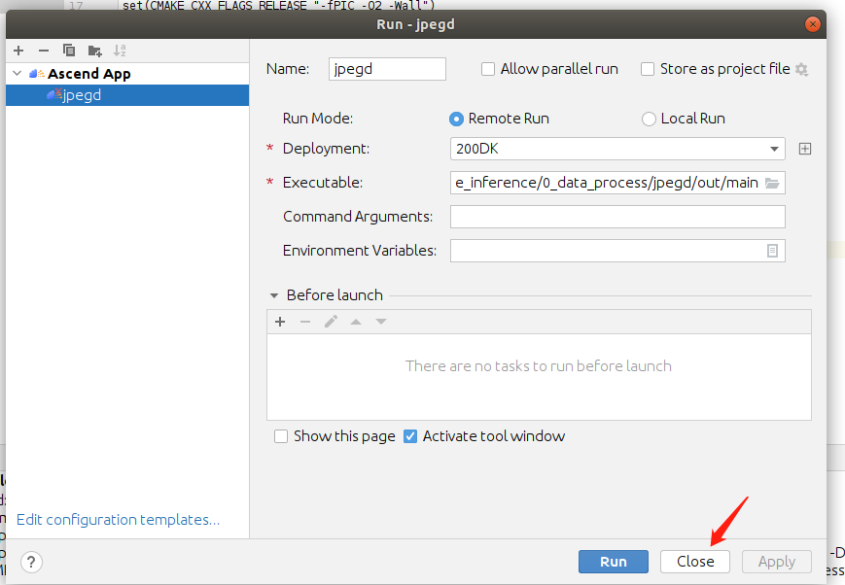
Task: Click the Copy Configuration icon
Action: click(69, 51)
